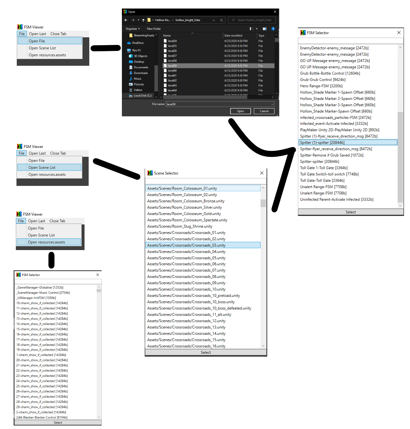Screen dimensions: 410x429
Task: Sort files by Date modified column header
Action: tap(233, 36)
